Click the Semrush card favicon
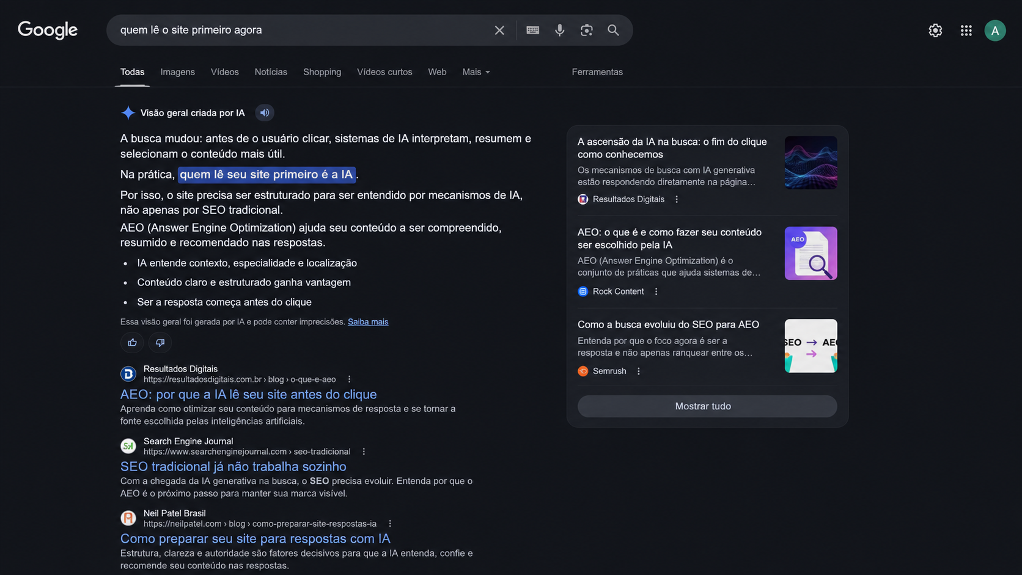The width and height of the screenshot is (1022, 575). [583, 371]
